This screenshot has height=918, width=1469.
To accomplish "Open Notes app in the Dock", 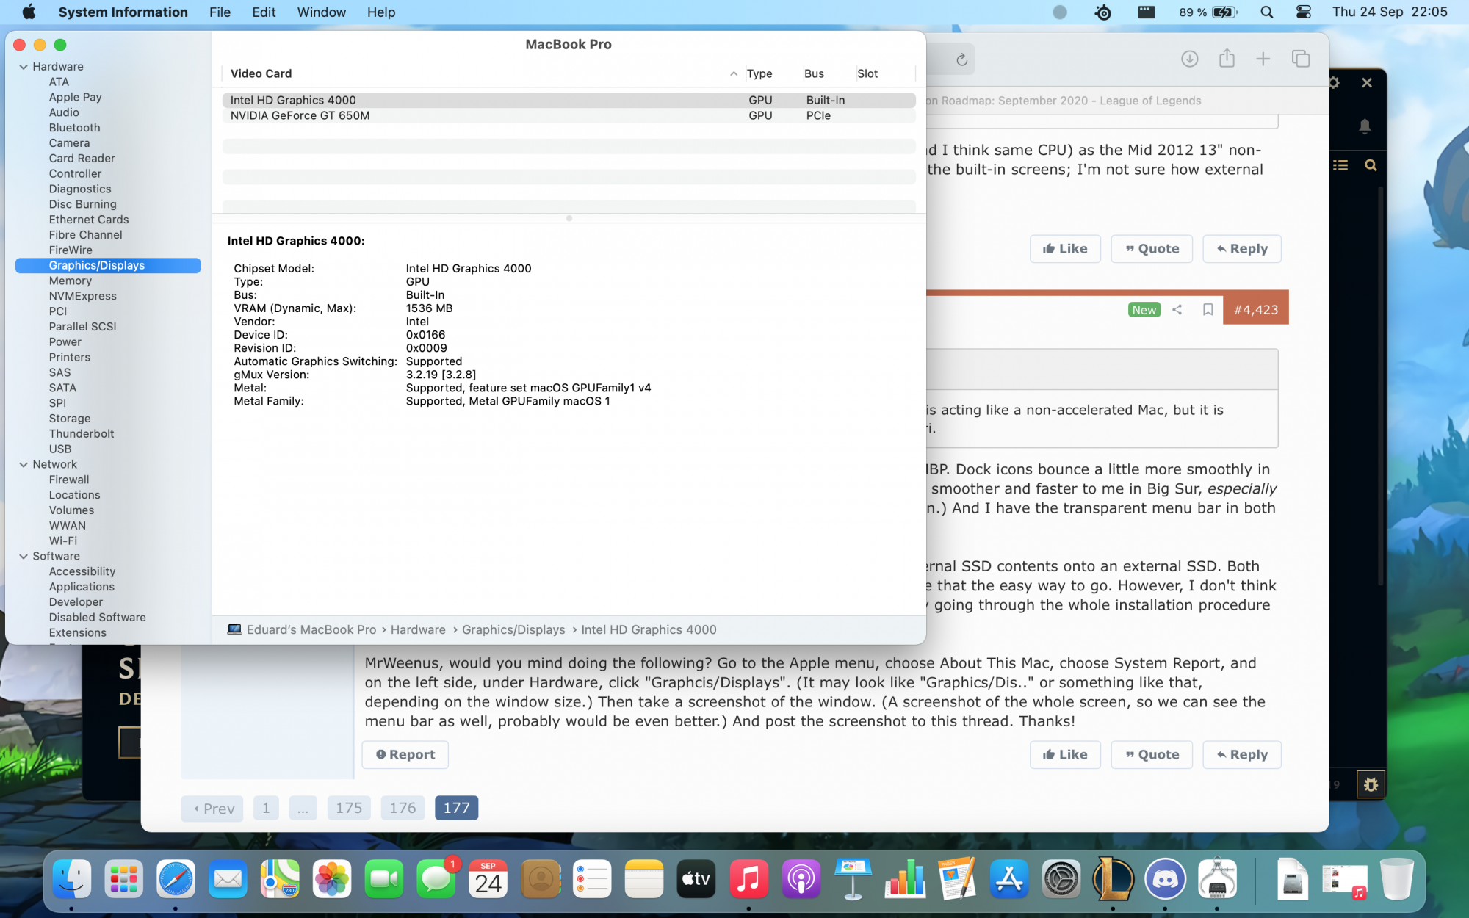I will click(x=644, y=879).
